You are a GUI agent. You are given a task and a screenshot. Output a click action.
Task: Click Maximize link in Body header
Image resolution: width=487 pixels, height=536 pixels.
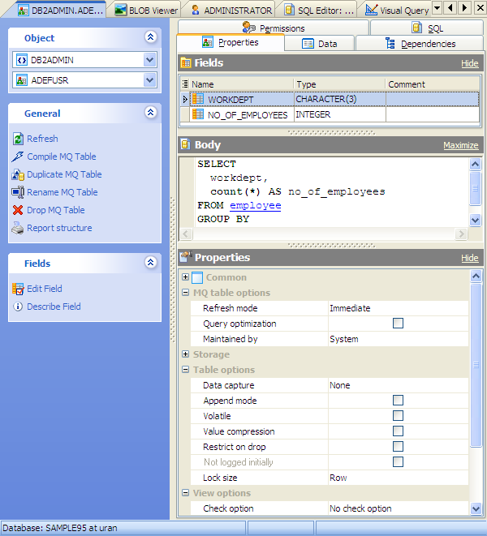click(461, 145)
